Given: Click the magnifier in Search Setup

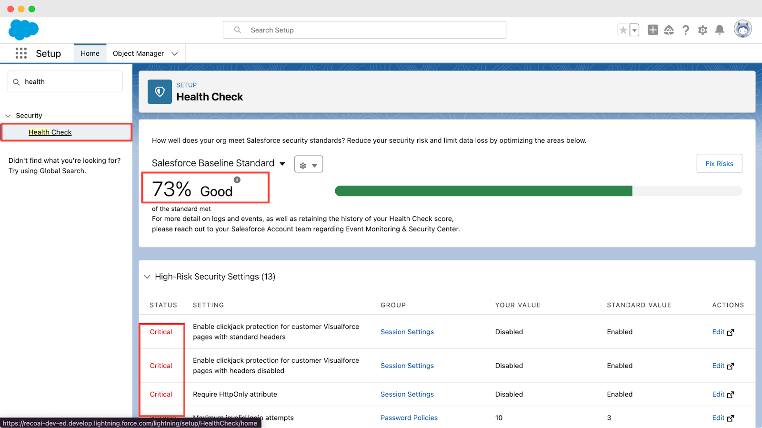Looking at the screenshot, I should pyautogui.click(x=238, y=30).
